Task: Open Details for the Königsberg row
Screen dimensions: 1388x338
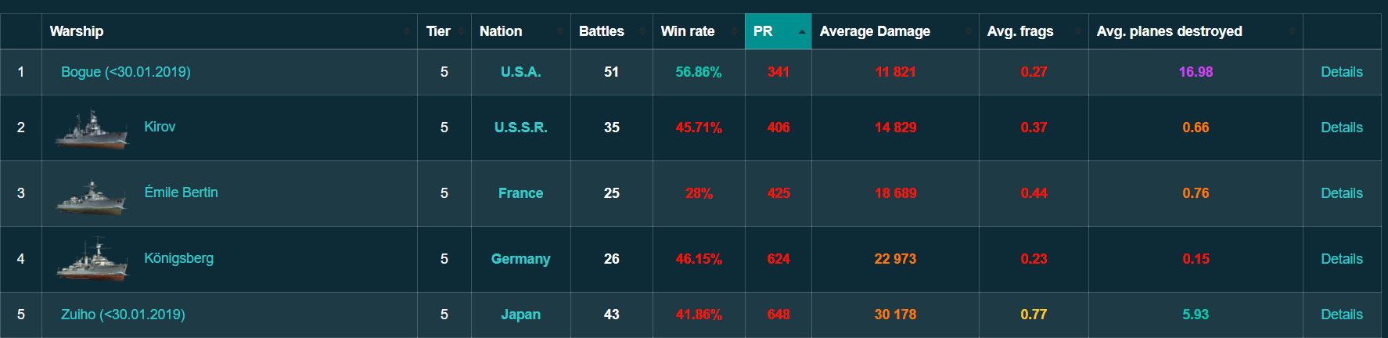Action: point(1341,259)
